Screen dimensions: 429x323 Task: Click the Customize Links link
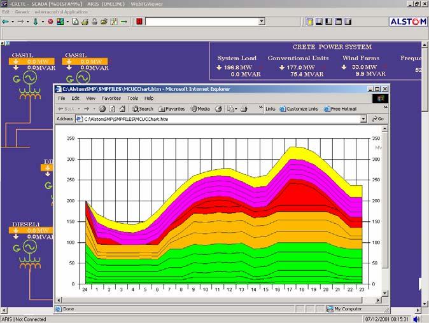(299, 109)
